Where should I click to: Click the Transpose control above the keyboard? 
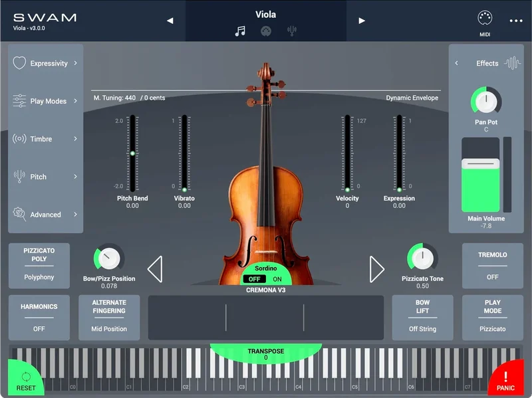pyautogui.click(x=265, y=353)
